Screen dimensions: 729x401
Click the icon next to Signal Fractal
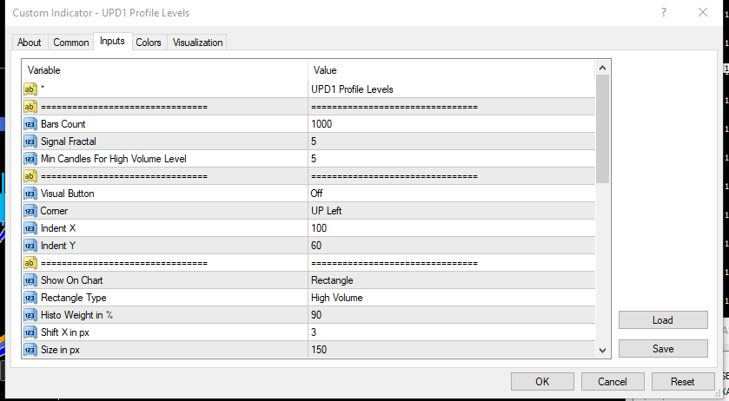point(30,141)
